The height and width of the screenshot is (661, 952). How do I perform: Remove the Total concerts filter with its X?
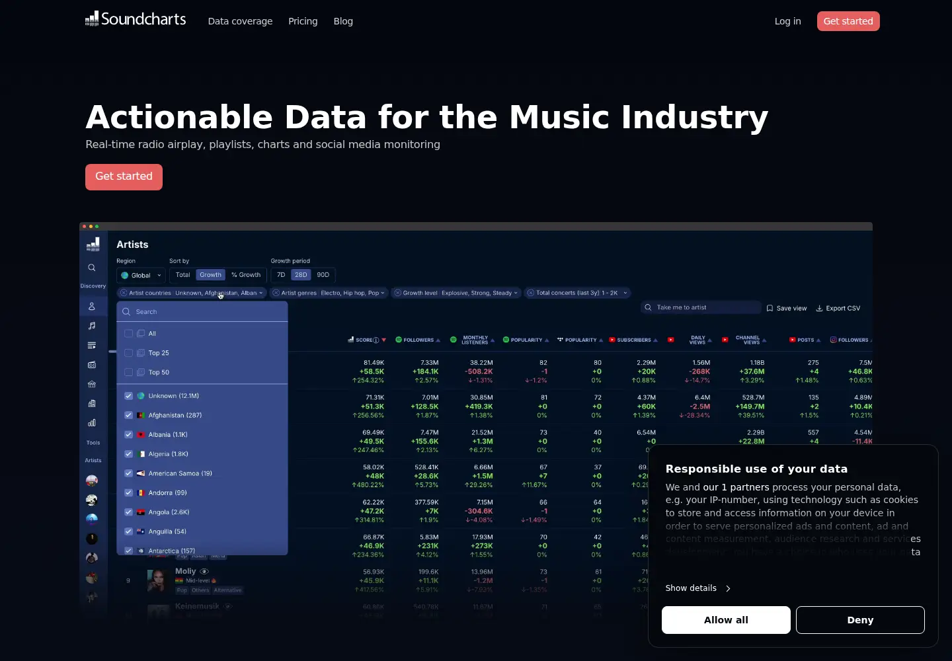(x=530, y=293)
